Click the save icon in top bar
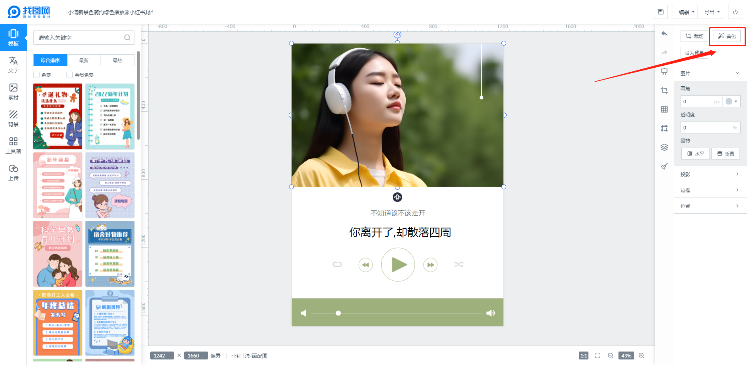 660,12
